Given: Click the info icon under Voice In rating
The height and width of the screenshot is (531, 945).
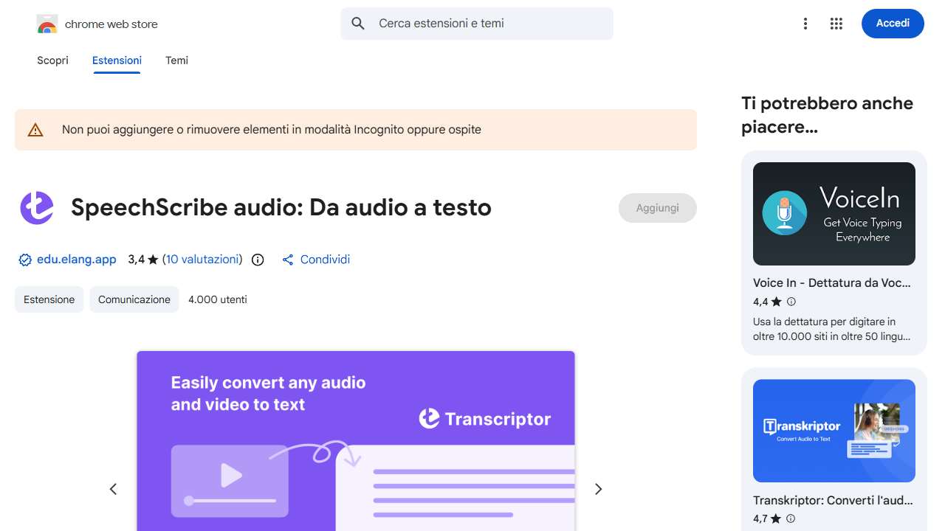Looking at the screenshot, I should point(791,302).
